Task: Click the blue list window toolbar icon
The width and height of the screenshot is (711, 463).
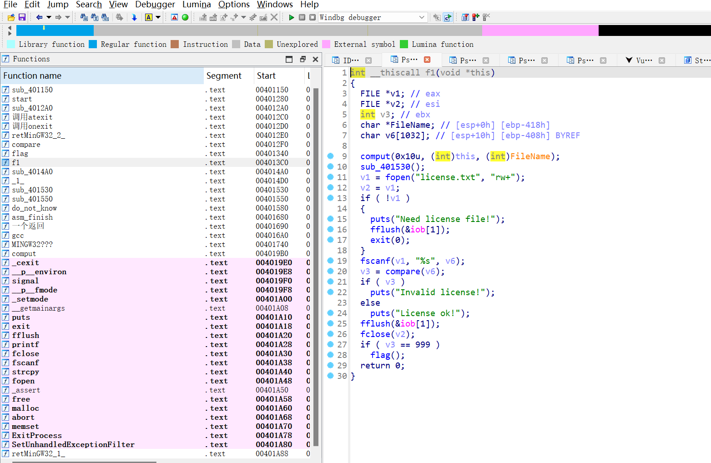Action: [465, 17]
